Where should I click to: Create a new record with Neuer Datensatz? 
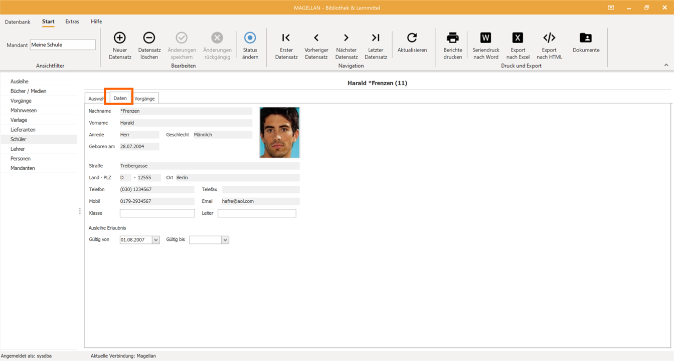click(x=120, y=45)
